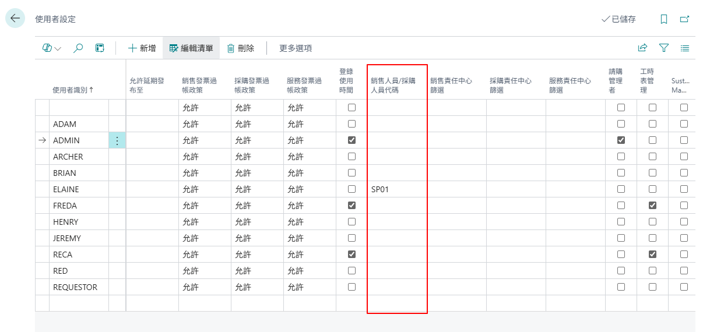
Task: Uncheck 工時表管理 for FREDA
Action: [x=652, y=206]
